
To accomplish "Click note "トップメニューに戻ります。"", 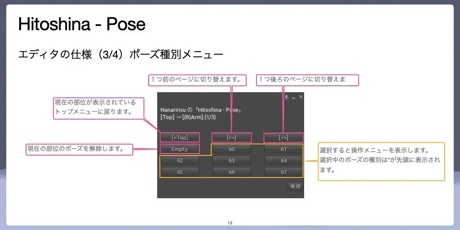I will pos(93,112).
